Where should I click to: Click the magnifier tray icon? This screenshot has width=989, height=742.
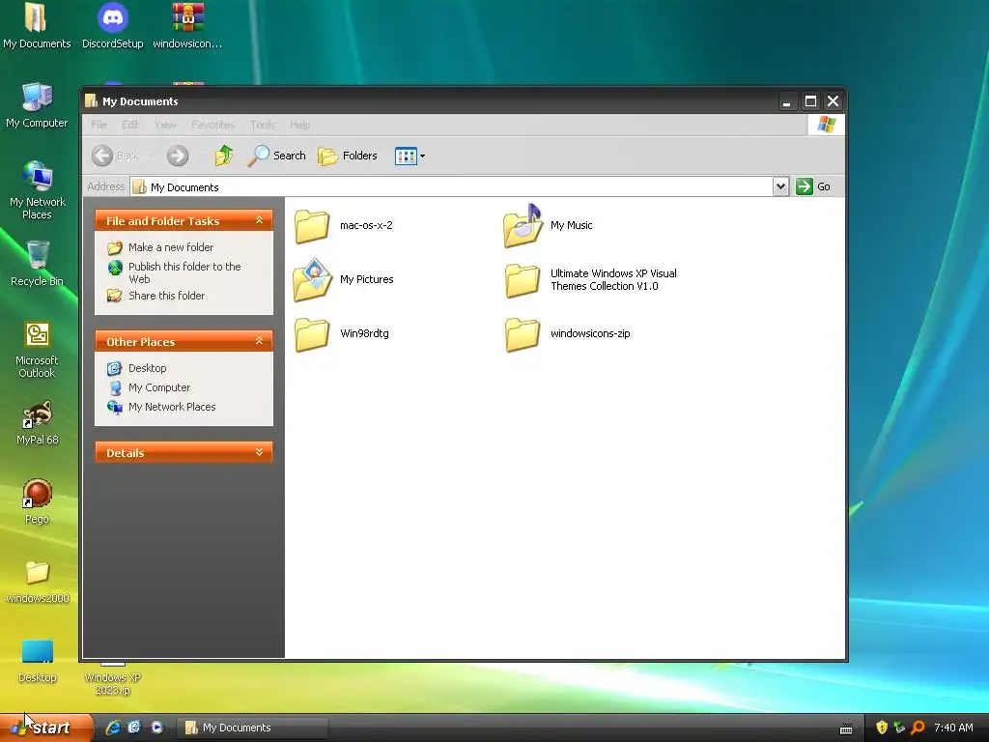[918, 728]
